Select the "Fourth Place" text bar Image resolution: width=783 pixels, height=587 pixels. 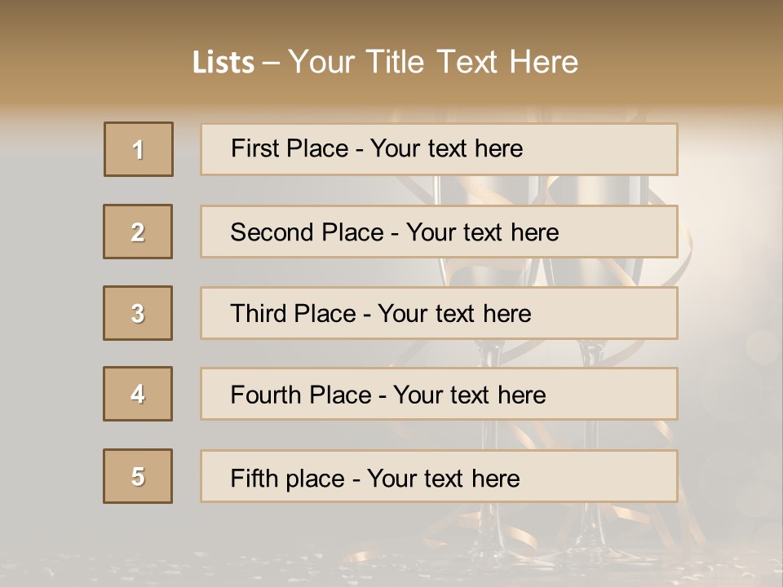tap(439, 394)
